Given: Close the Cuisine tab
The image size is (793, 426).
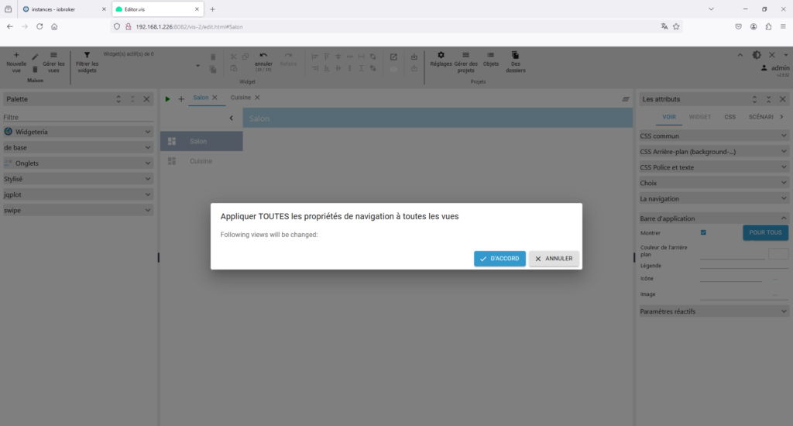Looking at the screenshot, I should coord(257,98).
